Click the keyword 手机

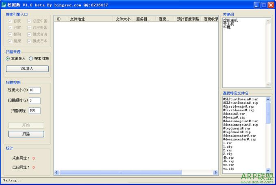point(227,28)
